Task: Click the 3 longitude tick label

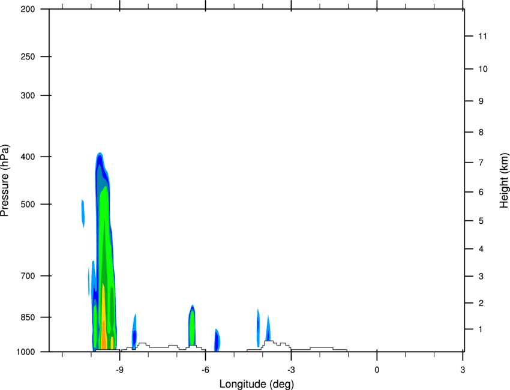Action: click(x=463, y=370)
